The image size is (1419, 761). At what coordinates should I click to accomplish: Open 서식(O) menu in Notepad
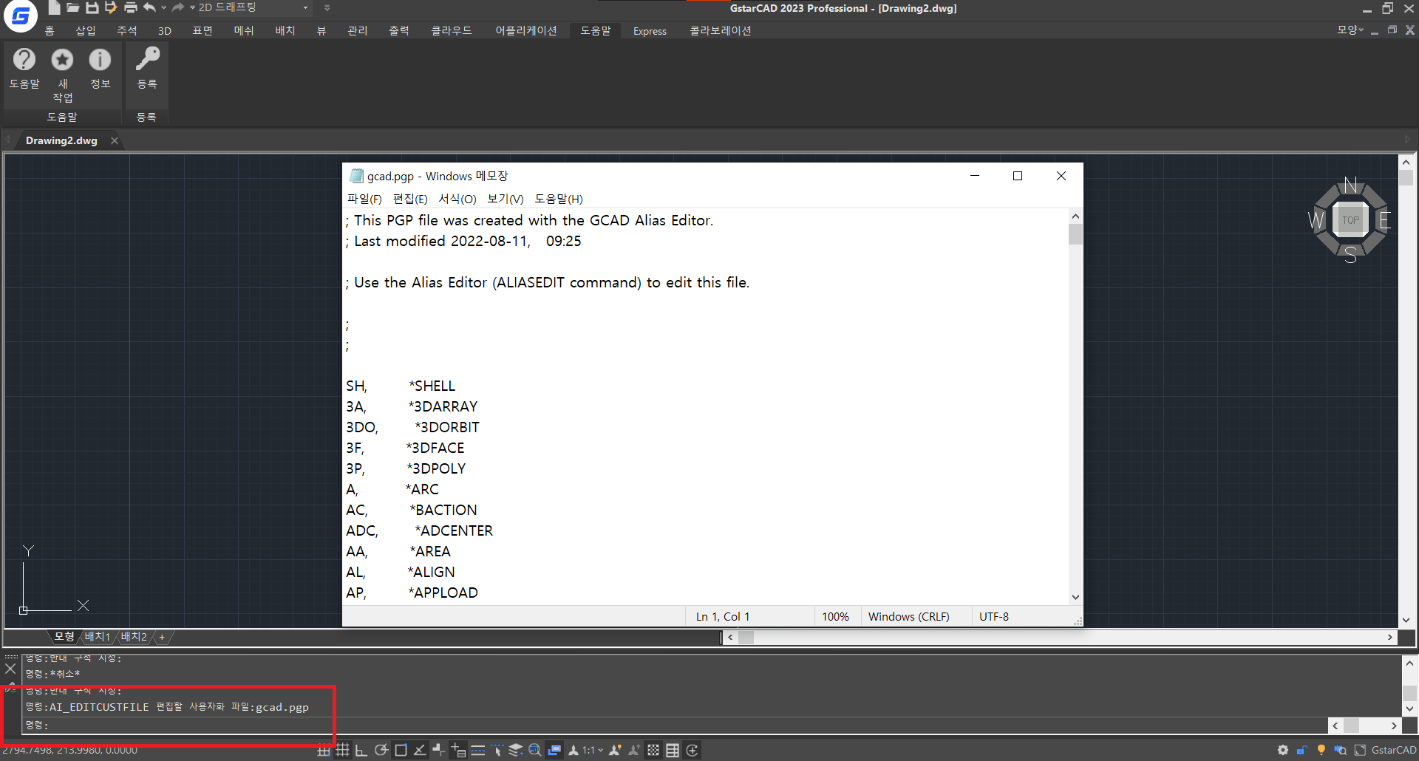457,199
